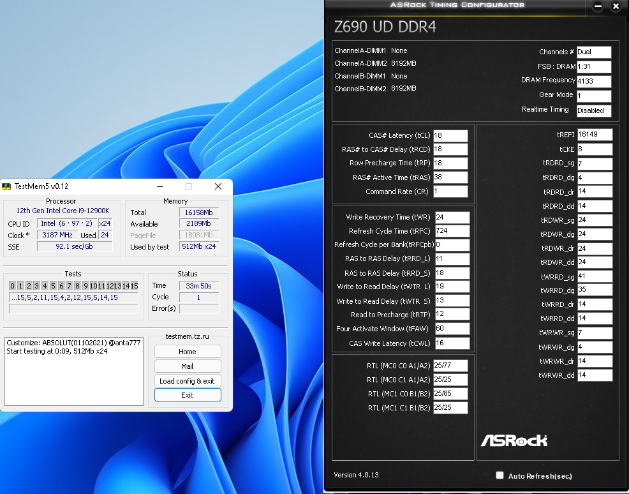Viewport: 629px width, 494px height.
Task: Click the Channels # field showing Dual
Action: coord(594,52)
